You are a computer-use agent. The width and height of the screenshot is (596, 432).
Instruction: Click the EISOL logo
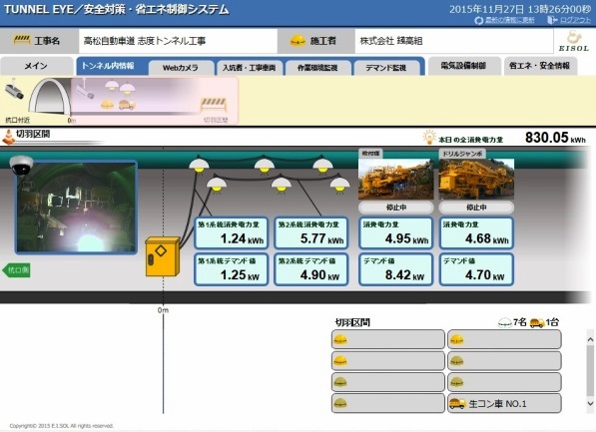[x=574, y=41]
